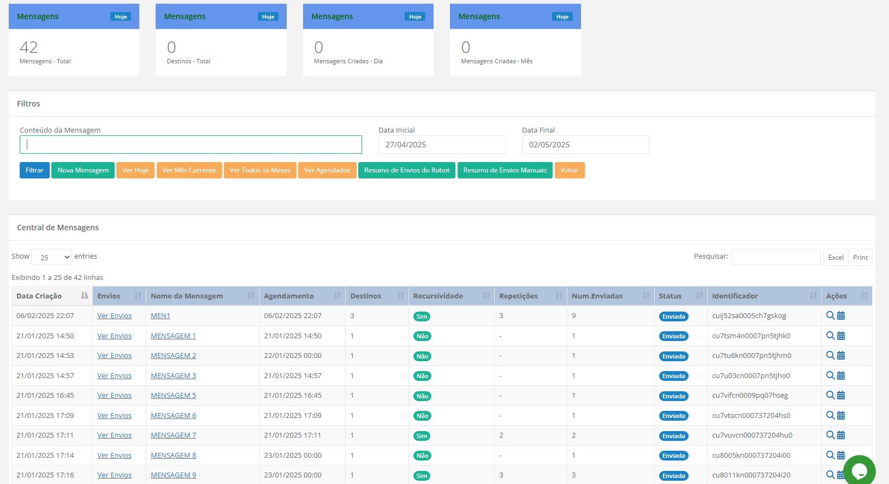The width and height of the screenshot is (889, 484).
Task: Click magnifier icon in cu7vtocn000737204hs0 row
Action: (830, 415)
